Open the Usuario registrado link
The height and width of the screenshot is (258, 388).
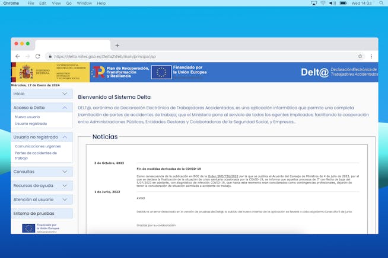pos(31,124)
